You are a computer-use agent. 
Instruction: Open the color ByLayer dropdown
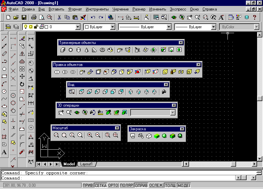[113, 27]
